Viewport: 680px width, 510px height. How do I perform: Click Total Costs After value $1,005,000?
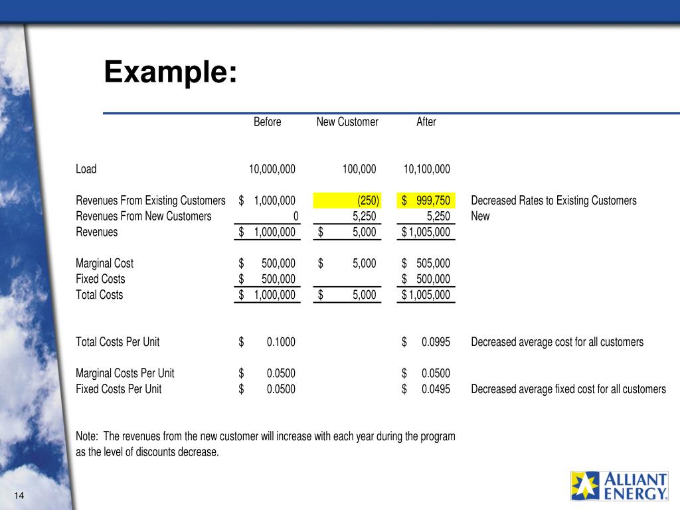(x=426, y=295)
